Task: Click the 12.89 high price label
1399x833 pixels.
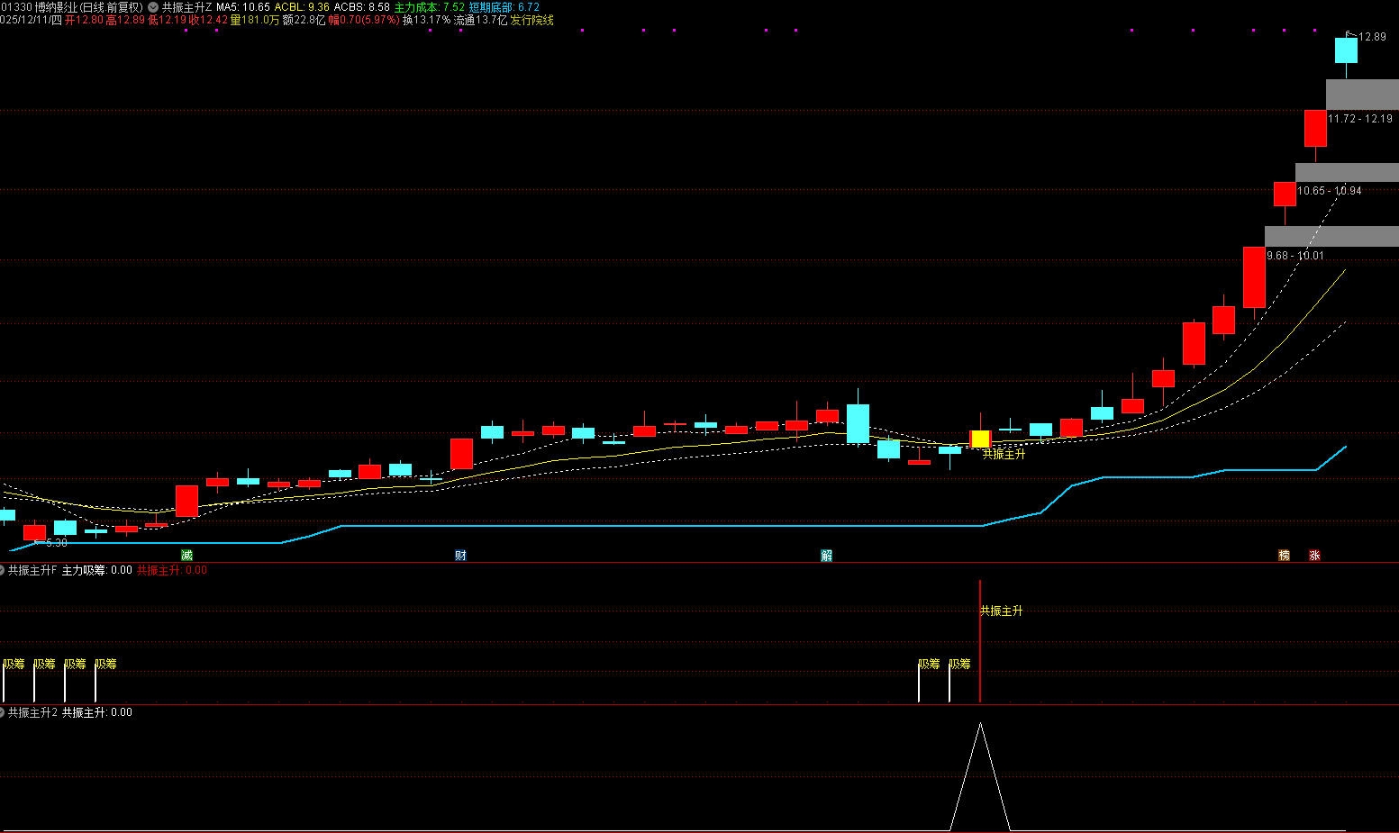Action: click(x=1373, y=37)
